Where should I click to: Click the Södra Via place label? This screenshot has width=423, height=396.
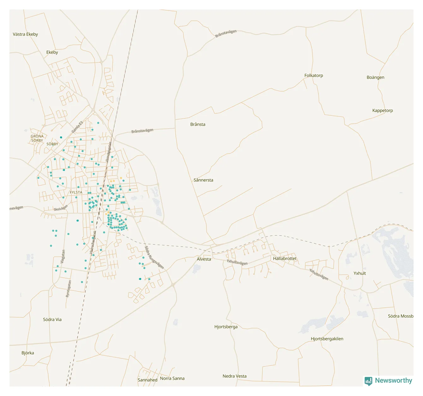pos(52,320)
